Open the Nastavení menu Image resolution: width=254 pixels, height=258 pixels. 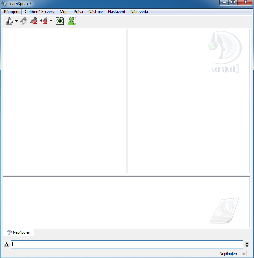(x=116, y=12)
